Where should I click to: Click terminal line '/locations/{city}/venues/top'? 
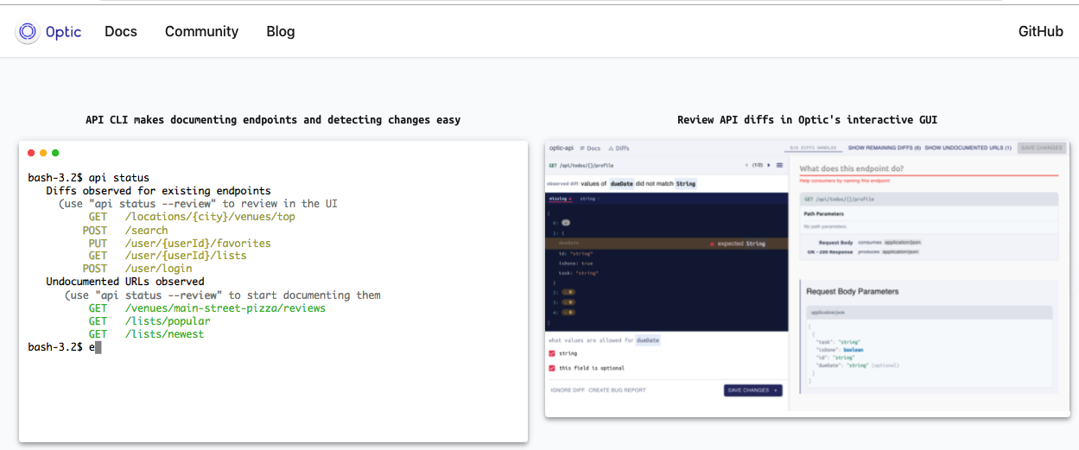[x=210, y=217]
